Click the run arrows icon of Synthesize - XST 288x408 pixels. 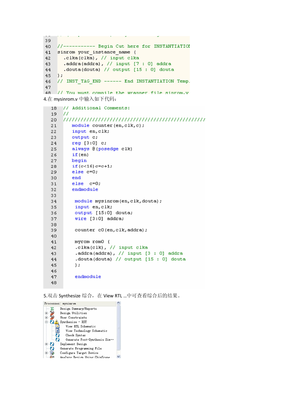click(x=52, y=322)
